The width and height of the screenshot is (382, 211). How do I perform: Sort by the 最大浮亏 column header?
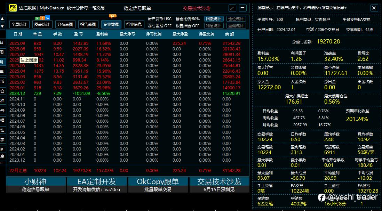coord(127,34)
